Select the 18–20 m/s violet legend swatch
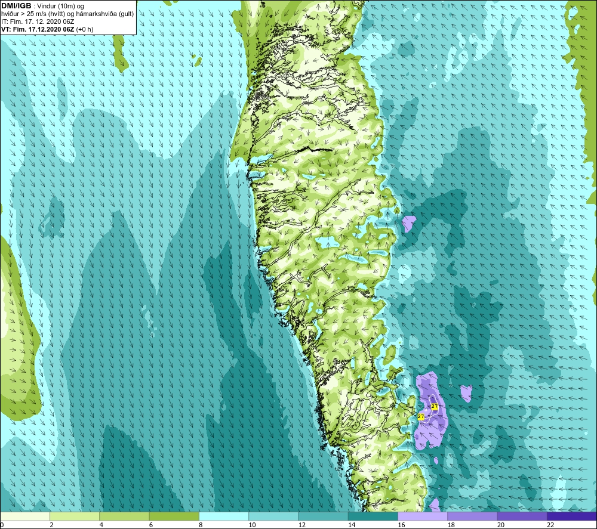The width and height of the screenshot is (597, 529). point(472,516)
